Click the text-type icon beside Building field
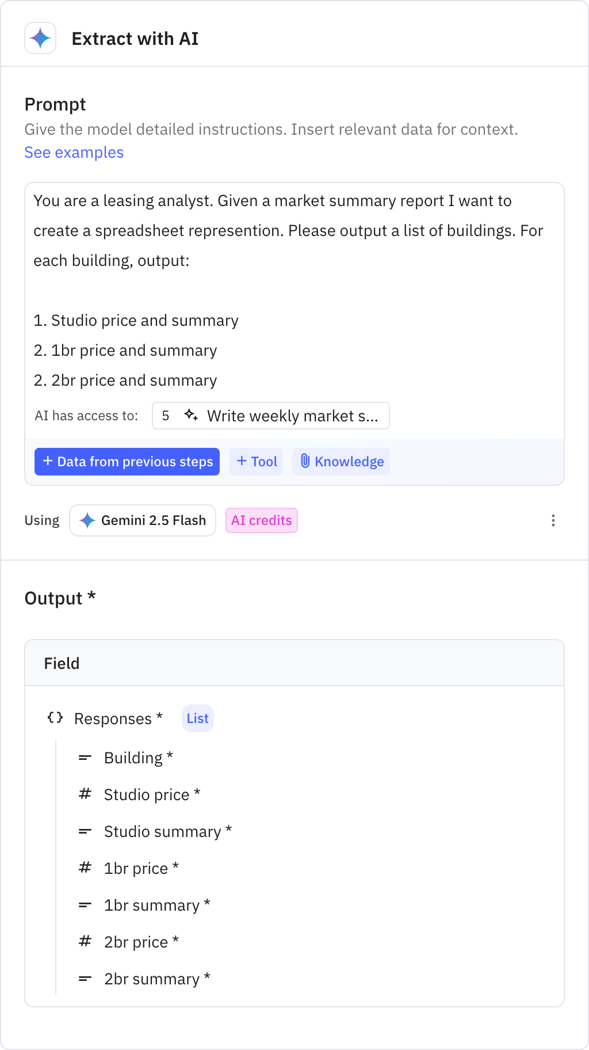The width and height of the screenshot is (589, 1050). pos(85,757)
